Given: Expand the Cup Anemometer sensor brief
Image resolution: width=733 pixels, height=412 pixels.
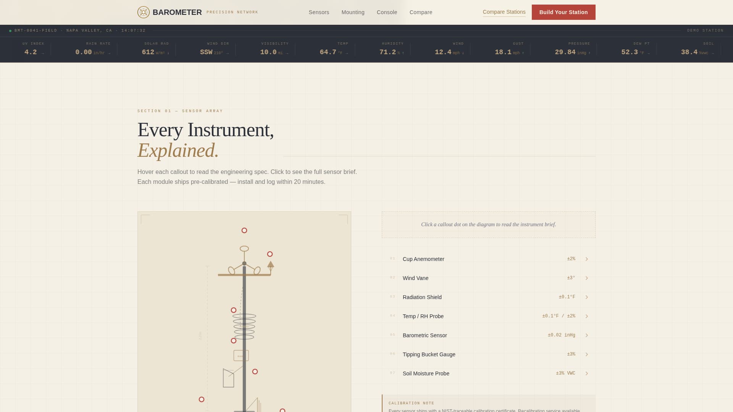Looking at the screenshot, I should point(587,259).
